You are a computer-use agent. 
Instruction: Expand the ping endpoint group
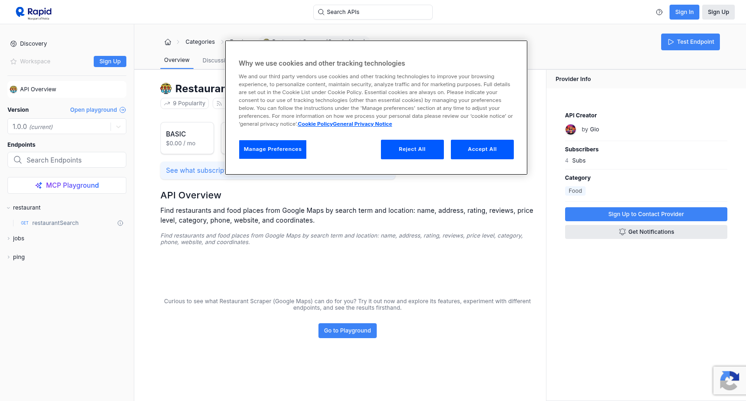[x=19, y=257]
